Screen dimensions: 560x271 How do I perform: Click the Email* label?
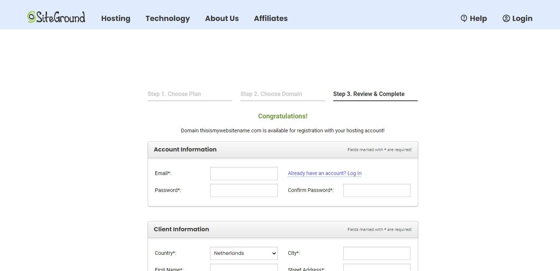[163, 173]
